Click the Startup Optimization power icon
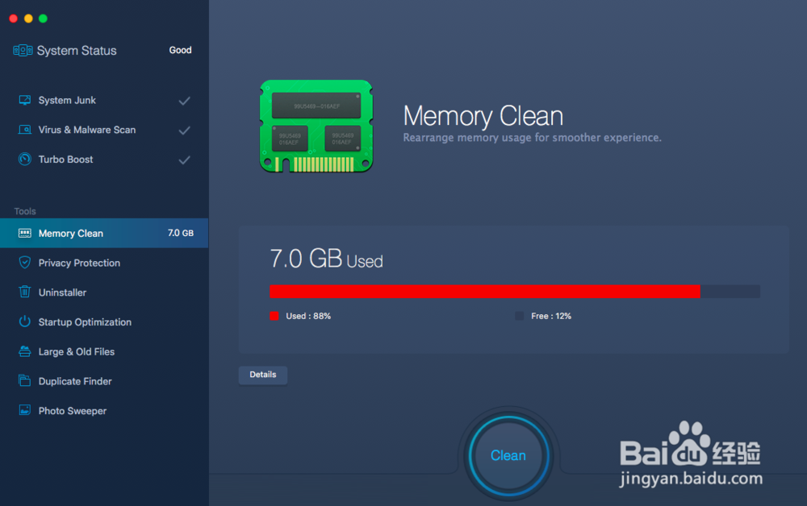The width and height of the screenshot is (807, 506). click(25, 321)
